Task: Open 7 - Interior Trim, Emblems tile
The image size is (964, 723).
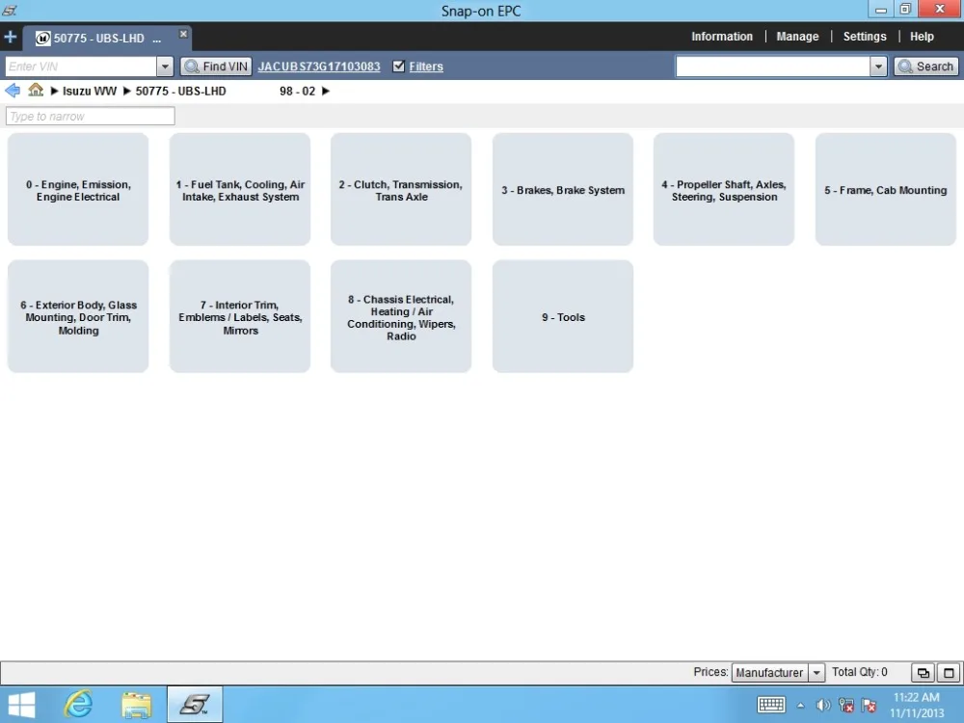Action: [x=240, y=316]
